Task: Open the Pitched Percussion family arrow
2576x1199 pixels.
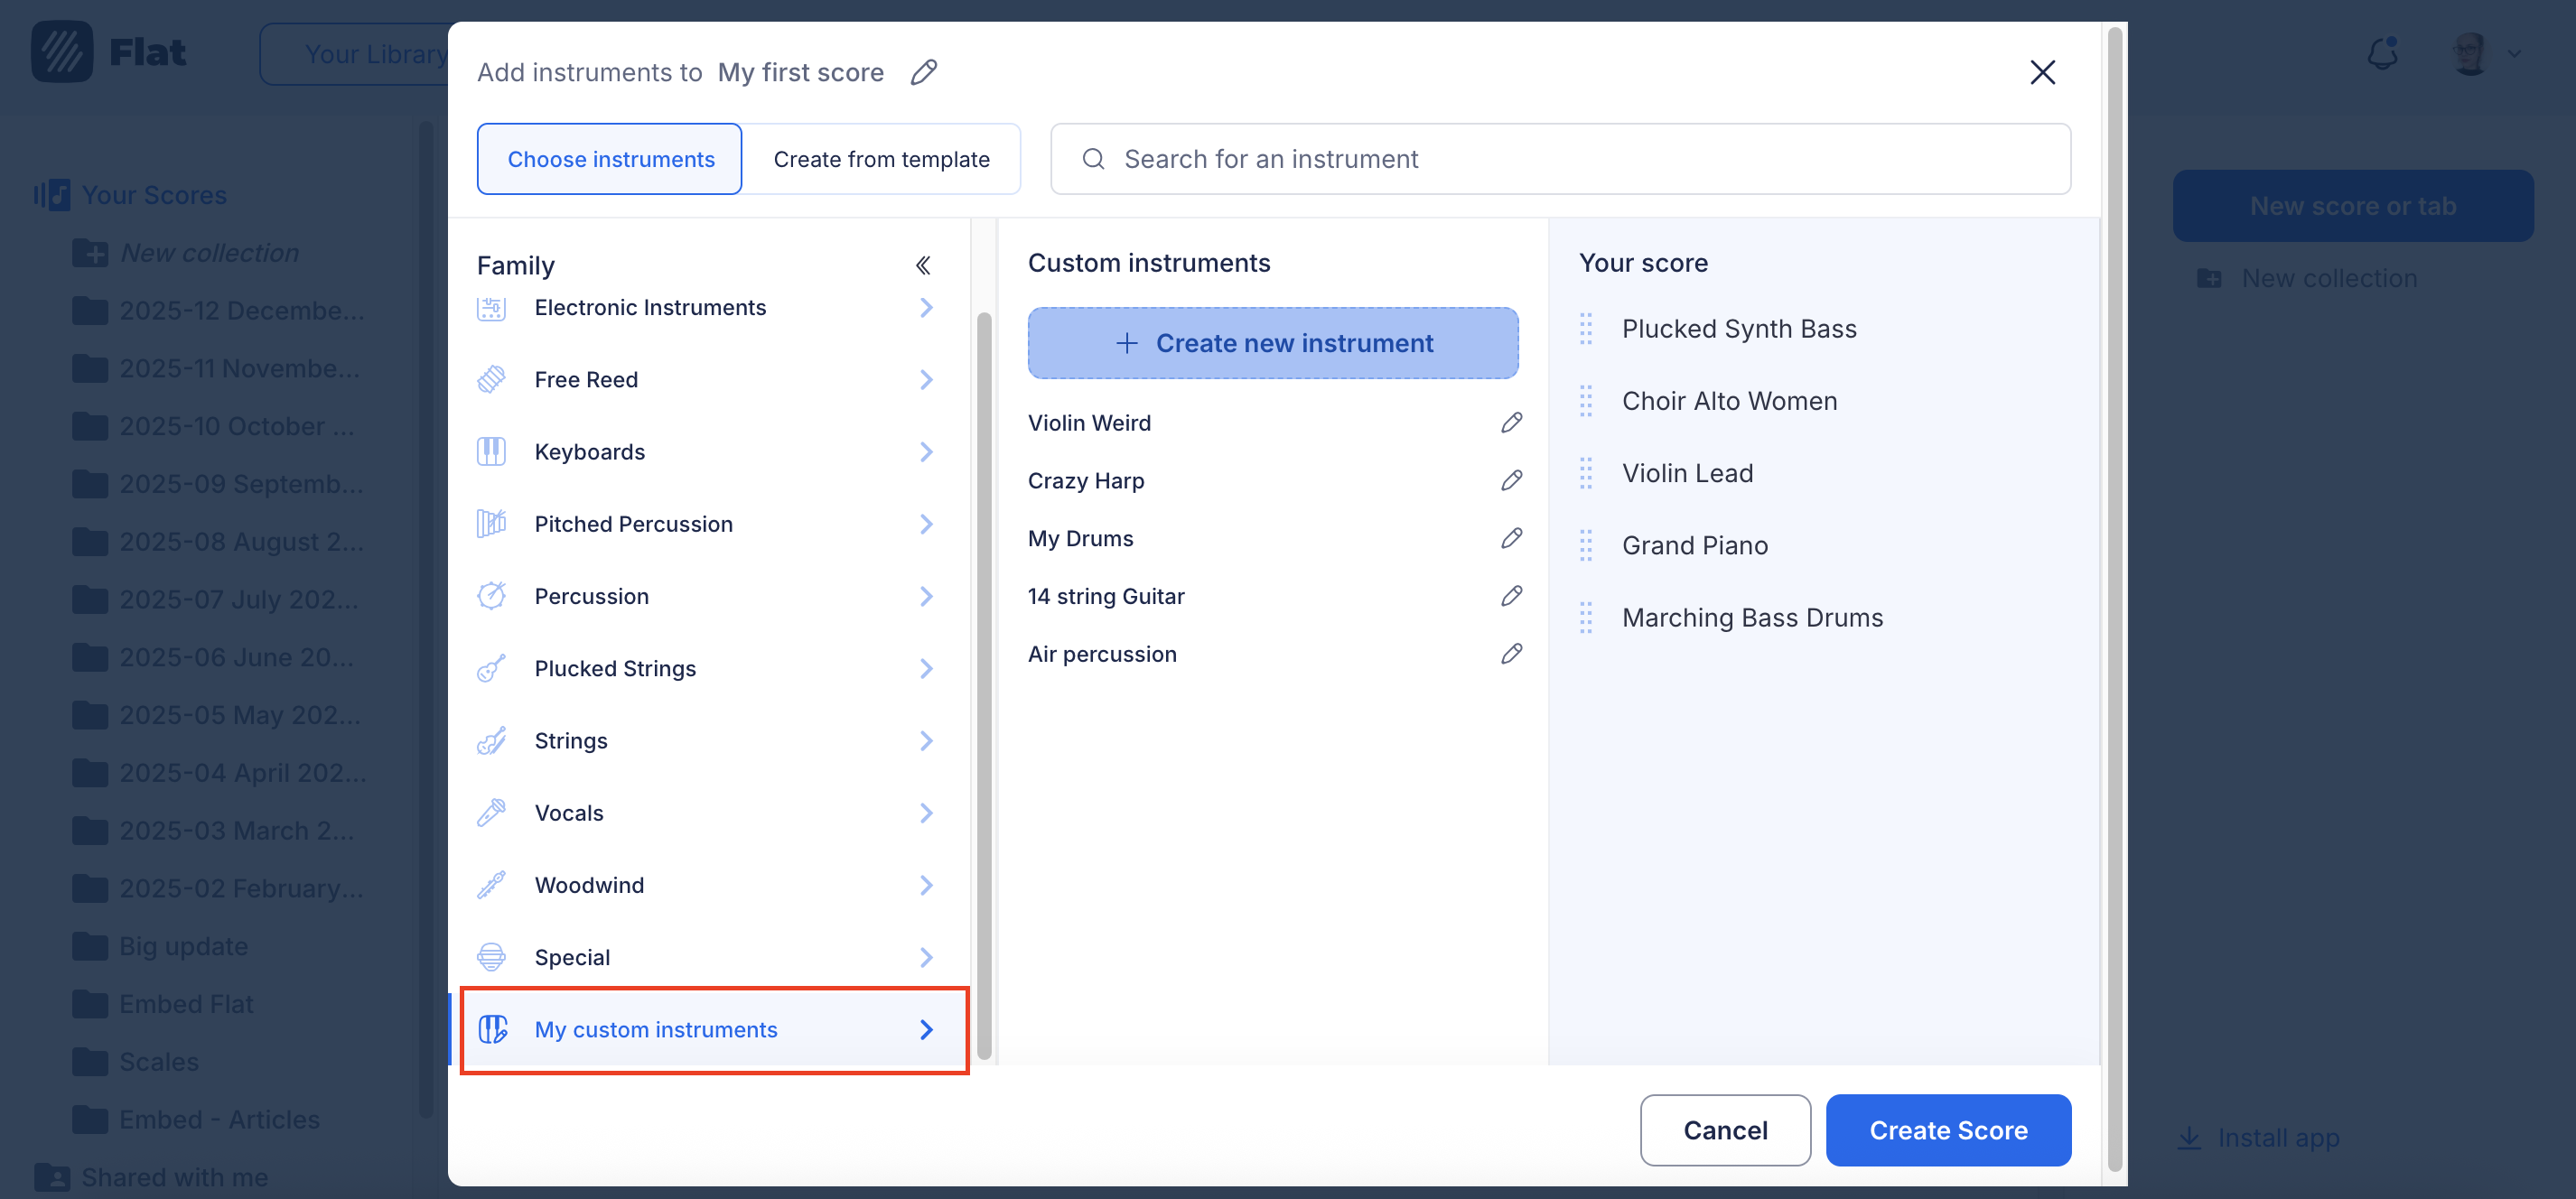Action: click(x=925, y=524)
